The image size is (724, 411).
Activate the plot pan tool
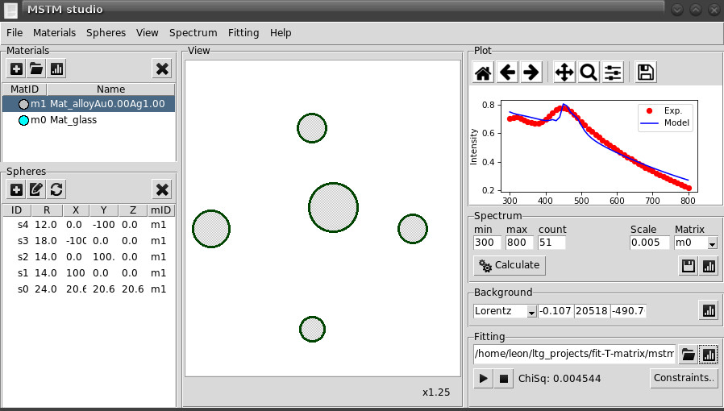(564, 73)
